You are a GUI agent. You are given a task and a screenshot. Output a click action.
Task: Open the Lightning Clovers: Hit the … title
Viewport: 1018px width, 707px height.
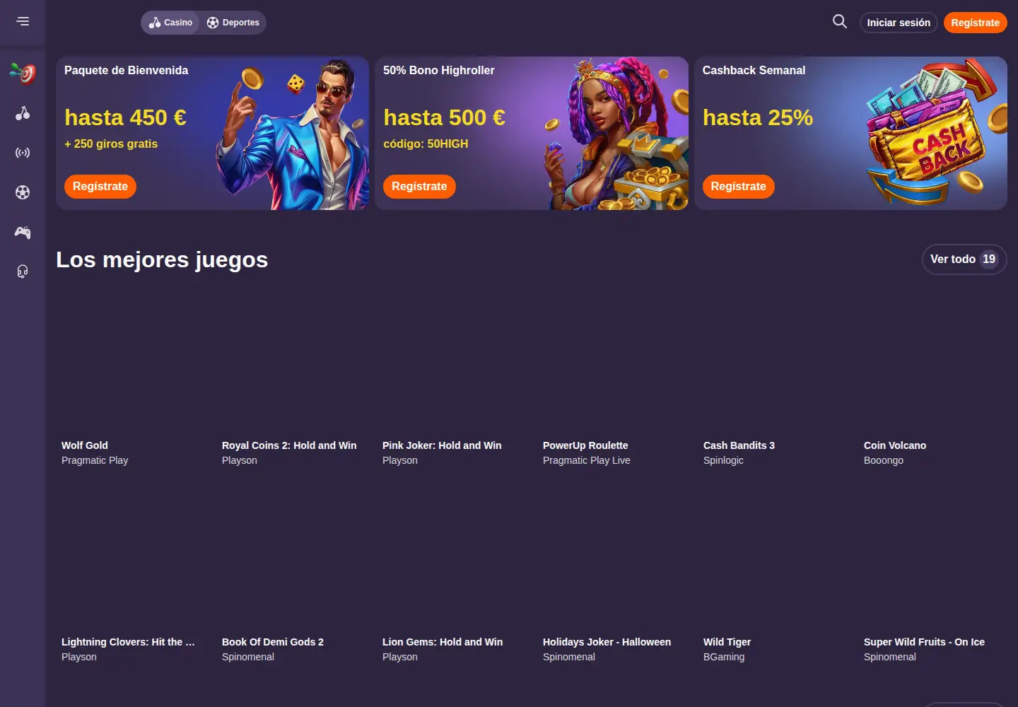[x=128, y=642]
